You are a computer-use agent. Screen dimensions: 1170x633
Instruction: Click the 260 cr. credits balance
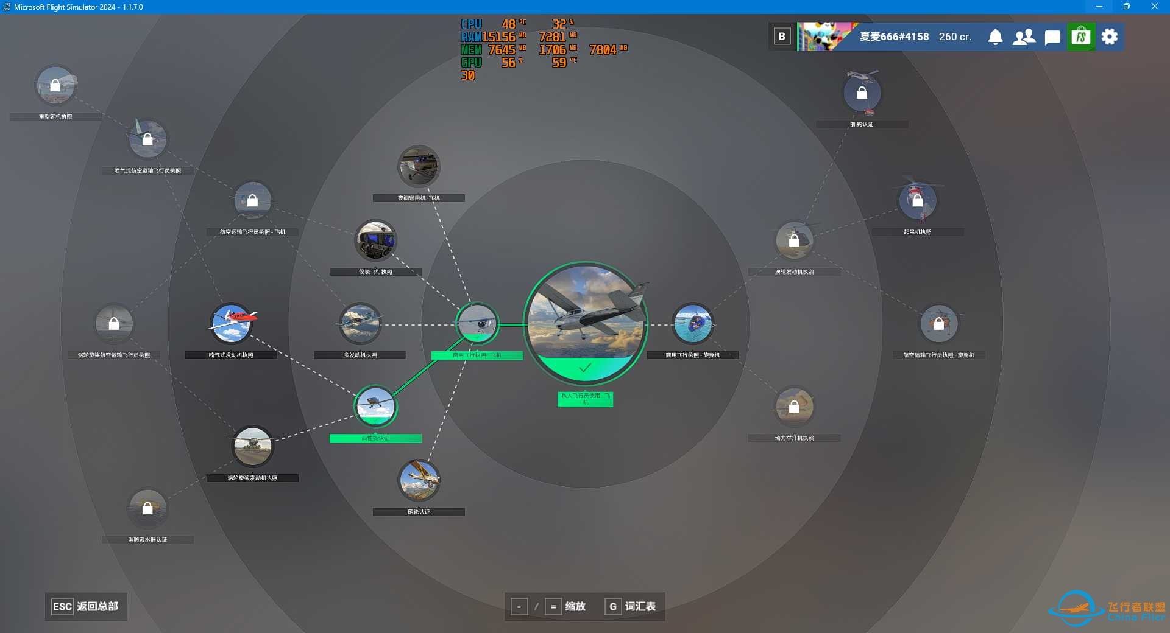pos(955,37)
